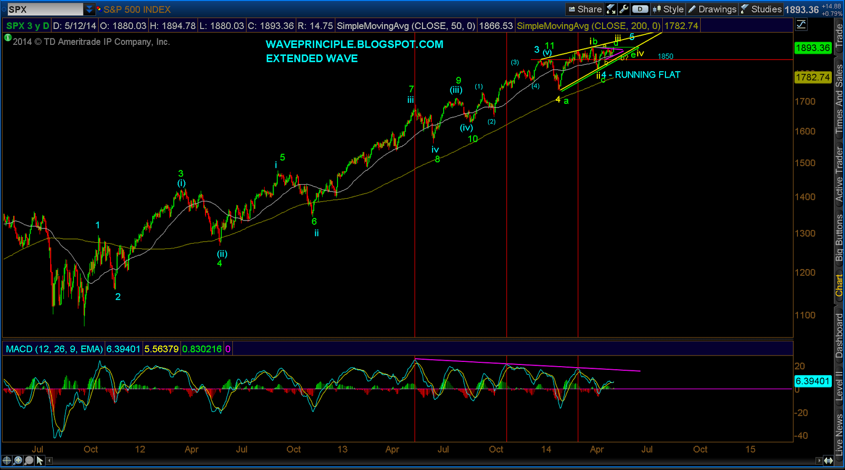
Task: Click the SPX 3 y D chart label
Action: pyautogui.click(x=27, y=25)
